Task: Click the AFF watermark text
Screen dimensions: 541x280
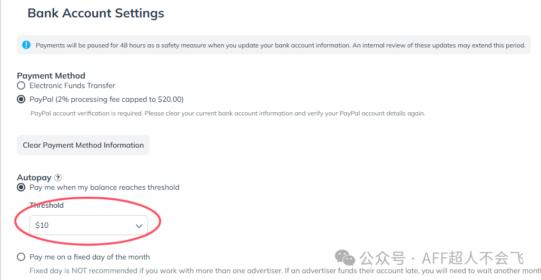Action: 441,258
